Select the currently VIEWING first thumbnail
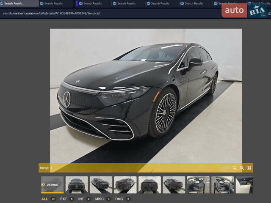The width and height of the screenshot is (271, 203). [x=53, y=185]
